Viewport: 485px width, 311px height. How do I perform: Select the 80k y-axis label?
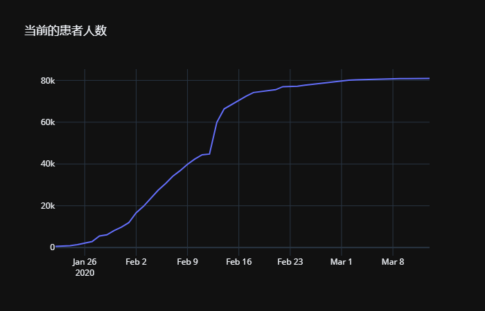click(x=48, y=81)
